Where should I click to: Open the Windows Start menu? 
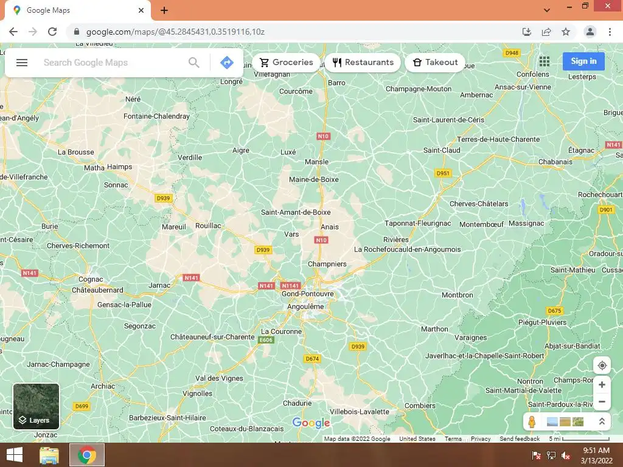tap(15, 455)
